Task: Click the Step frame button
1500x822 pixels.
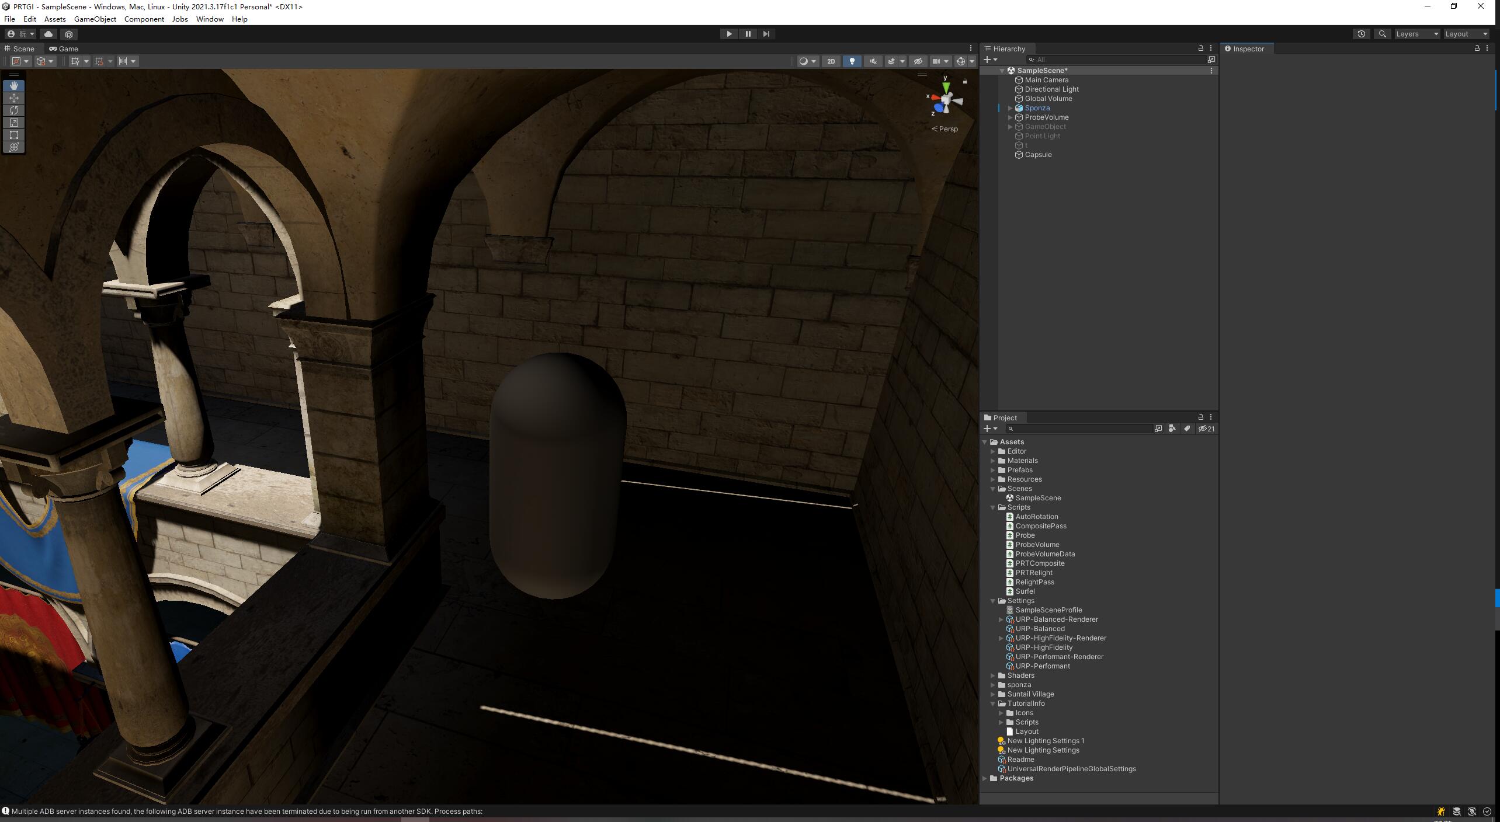Action: [766, 34]
